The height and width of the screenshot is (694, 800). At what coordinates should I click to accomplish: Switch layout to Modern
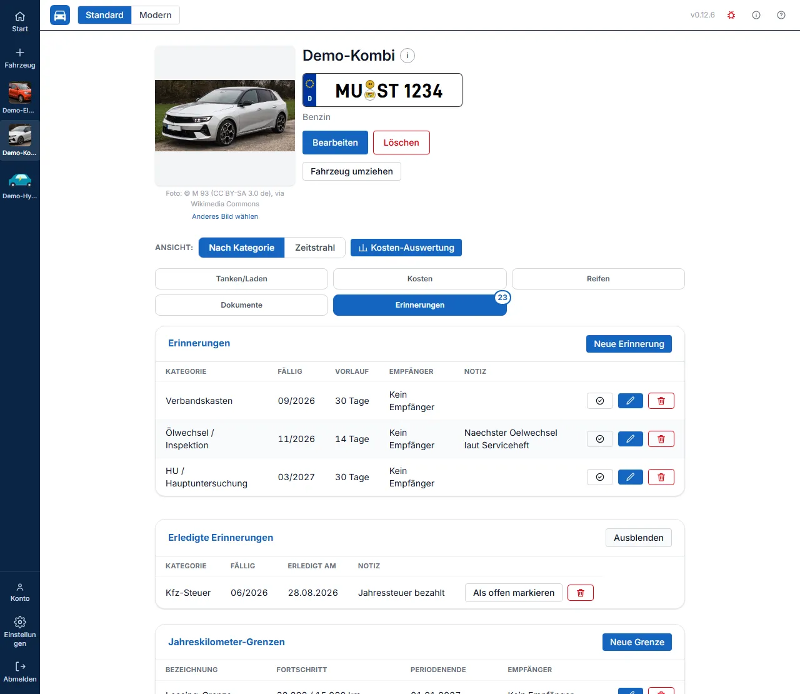[x=156, y=15]
